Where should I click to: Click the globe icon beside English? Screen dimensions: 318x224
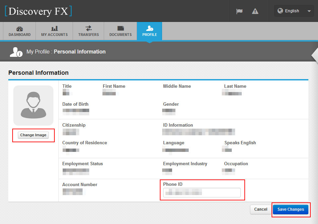point(280,11)
